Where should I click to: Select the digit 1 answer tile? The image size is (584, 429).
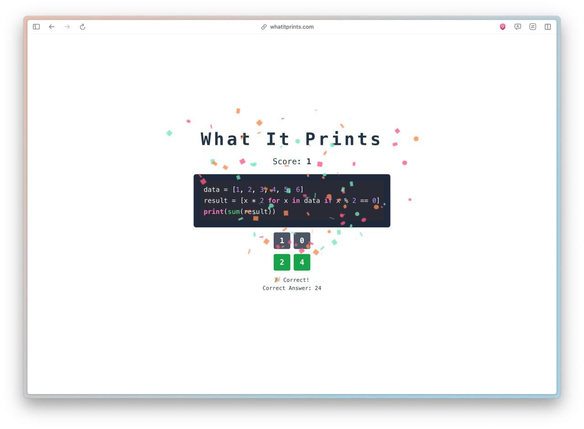click(x=282, y=240)
